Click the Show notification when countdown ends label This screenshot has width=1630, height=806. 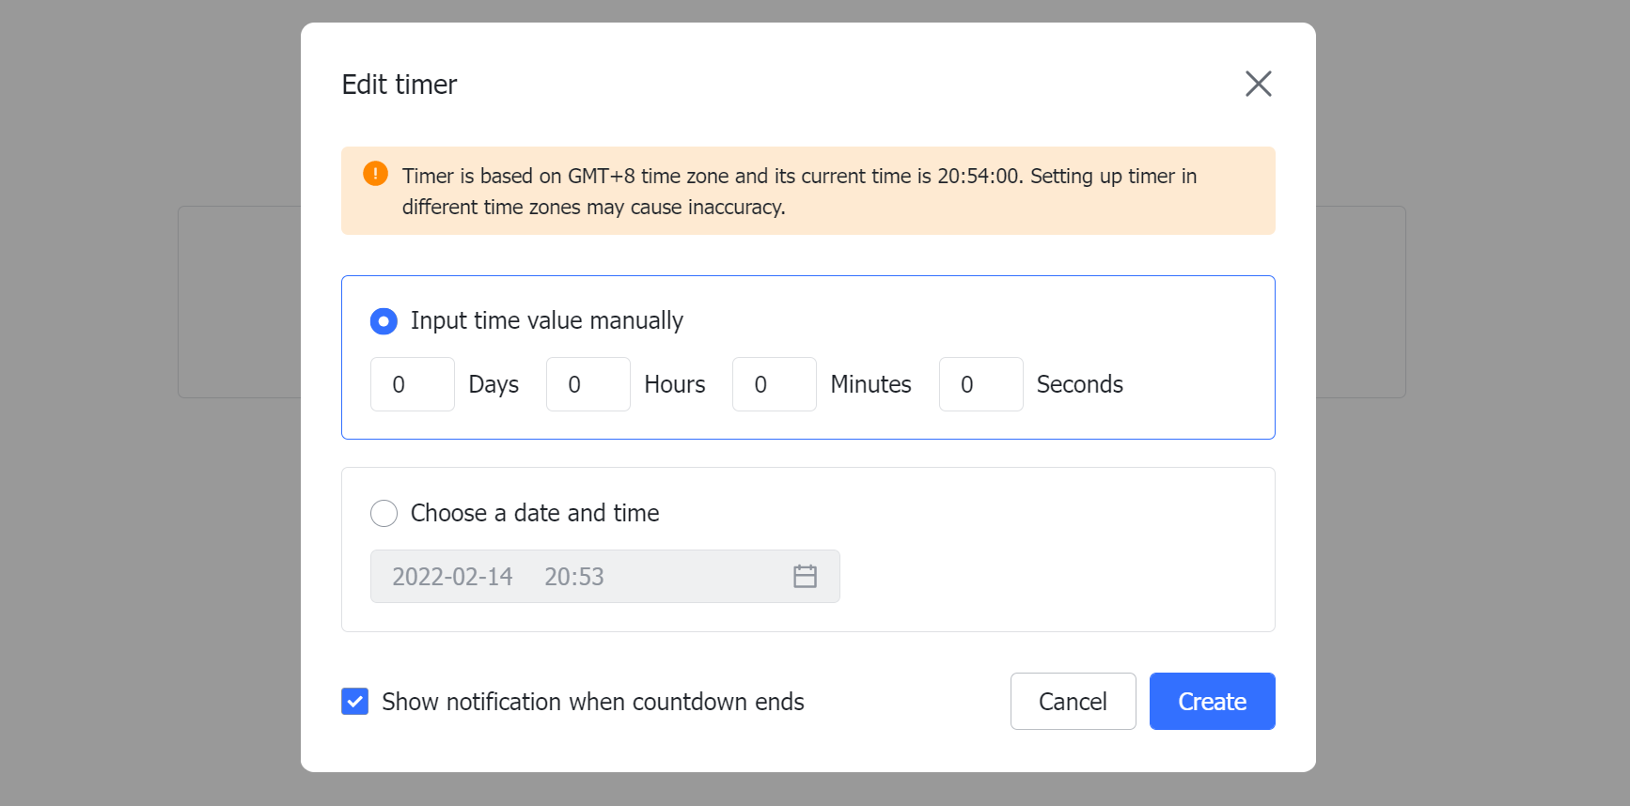point(591,701)
